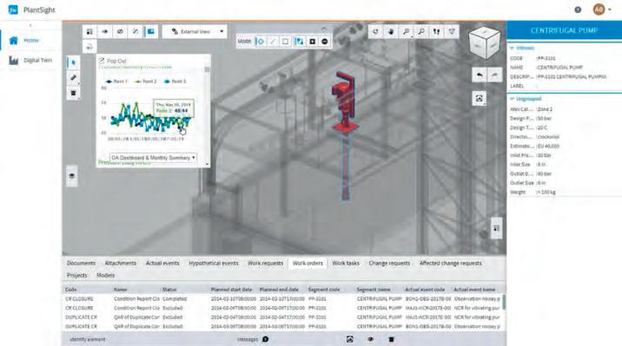Image resolution: width=622 pixels, height=346 pixels.
Task: Click the Point 1 legend marker
Action: 109,82
